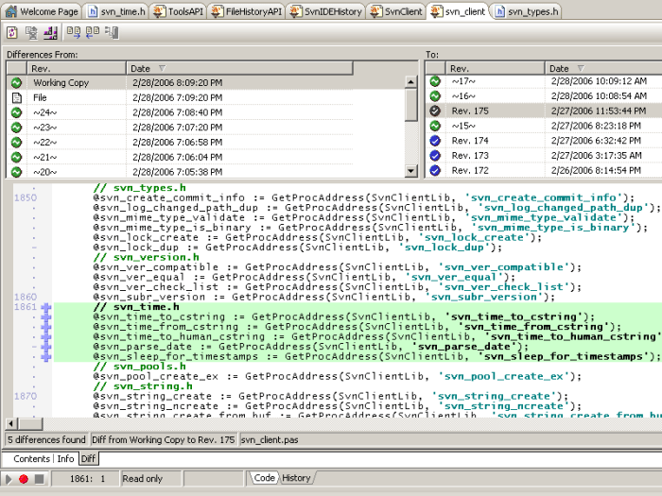Click green icon beside ~17~ in To list
662x496 pixels.
point(435,81)
